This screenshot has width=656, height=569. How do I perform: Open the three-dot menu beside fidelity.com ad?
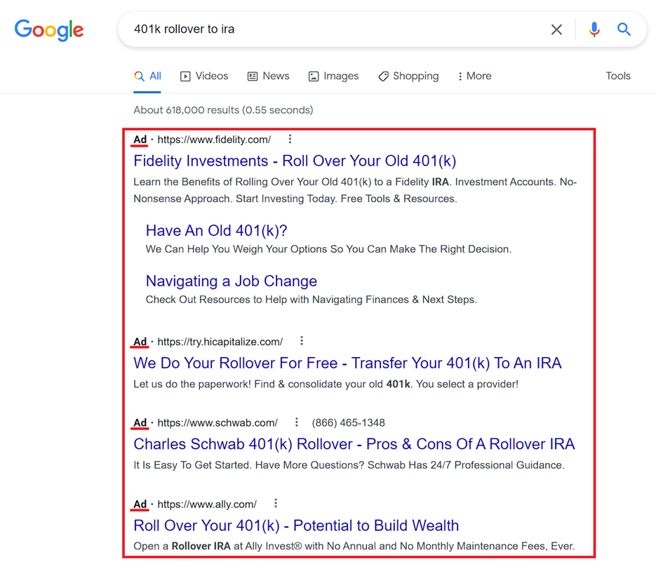(x=290, y=139)
